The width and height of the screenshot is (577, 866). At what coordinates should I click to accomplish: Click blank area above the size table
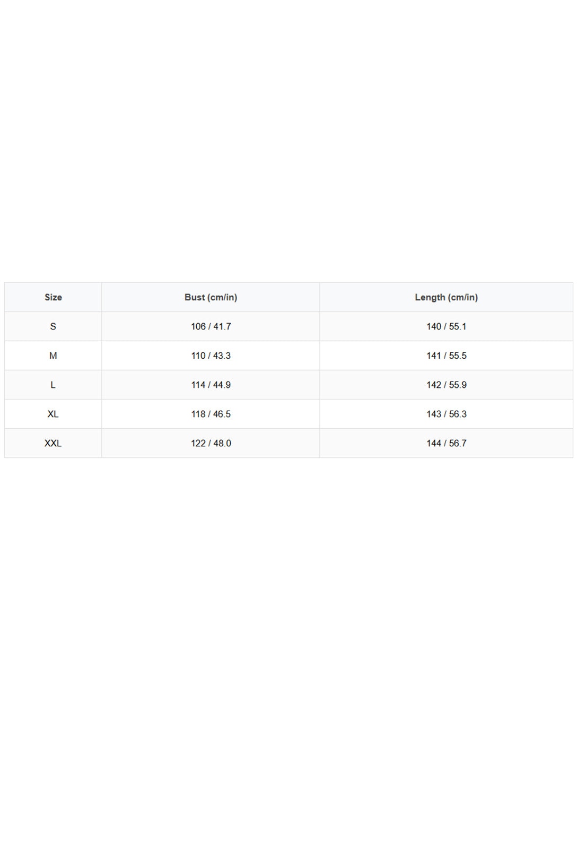point(288,141)
